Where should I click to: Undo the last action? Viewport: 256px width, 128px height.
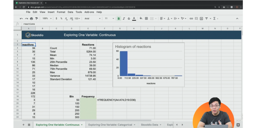click(21, 19)
